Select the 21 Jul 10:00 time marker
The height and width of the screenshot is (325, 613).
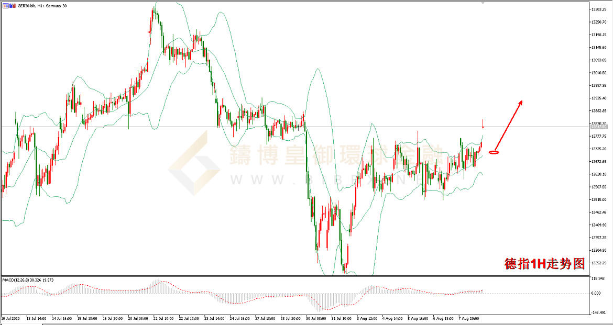[x=164, y=318]
